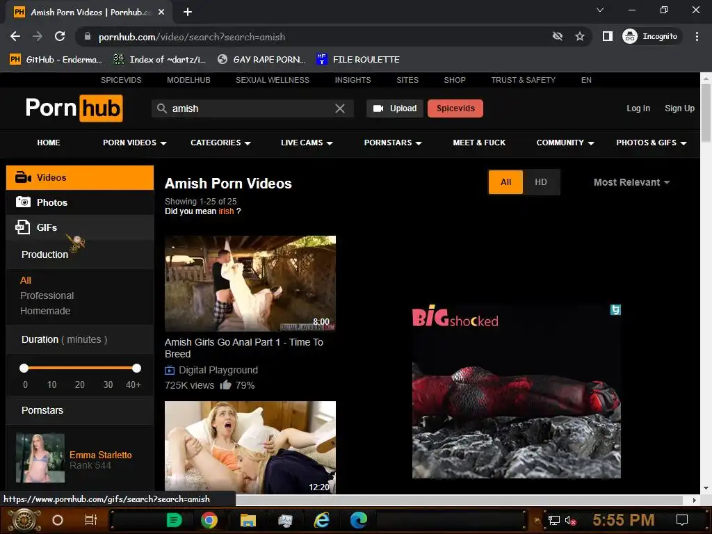Open the Digital Playground channel link

218,370
